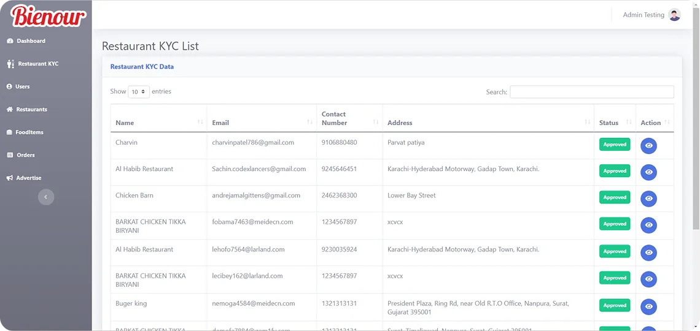This screenshot has width=700, height=331.
Task: Open the Advertise section in sidebar
Action: (x=24, y=178)
